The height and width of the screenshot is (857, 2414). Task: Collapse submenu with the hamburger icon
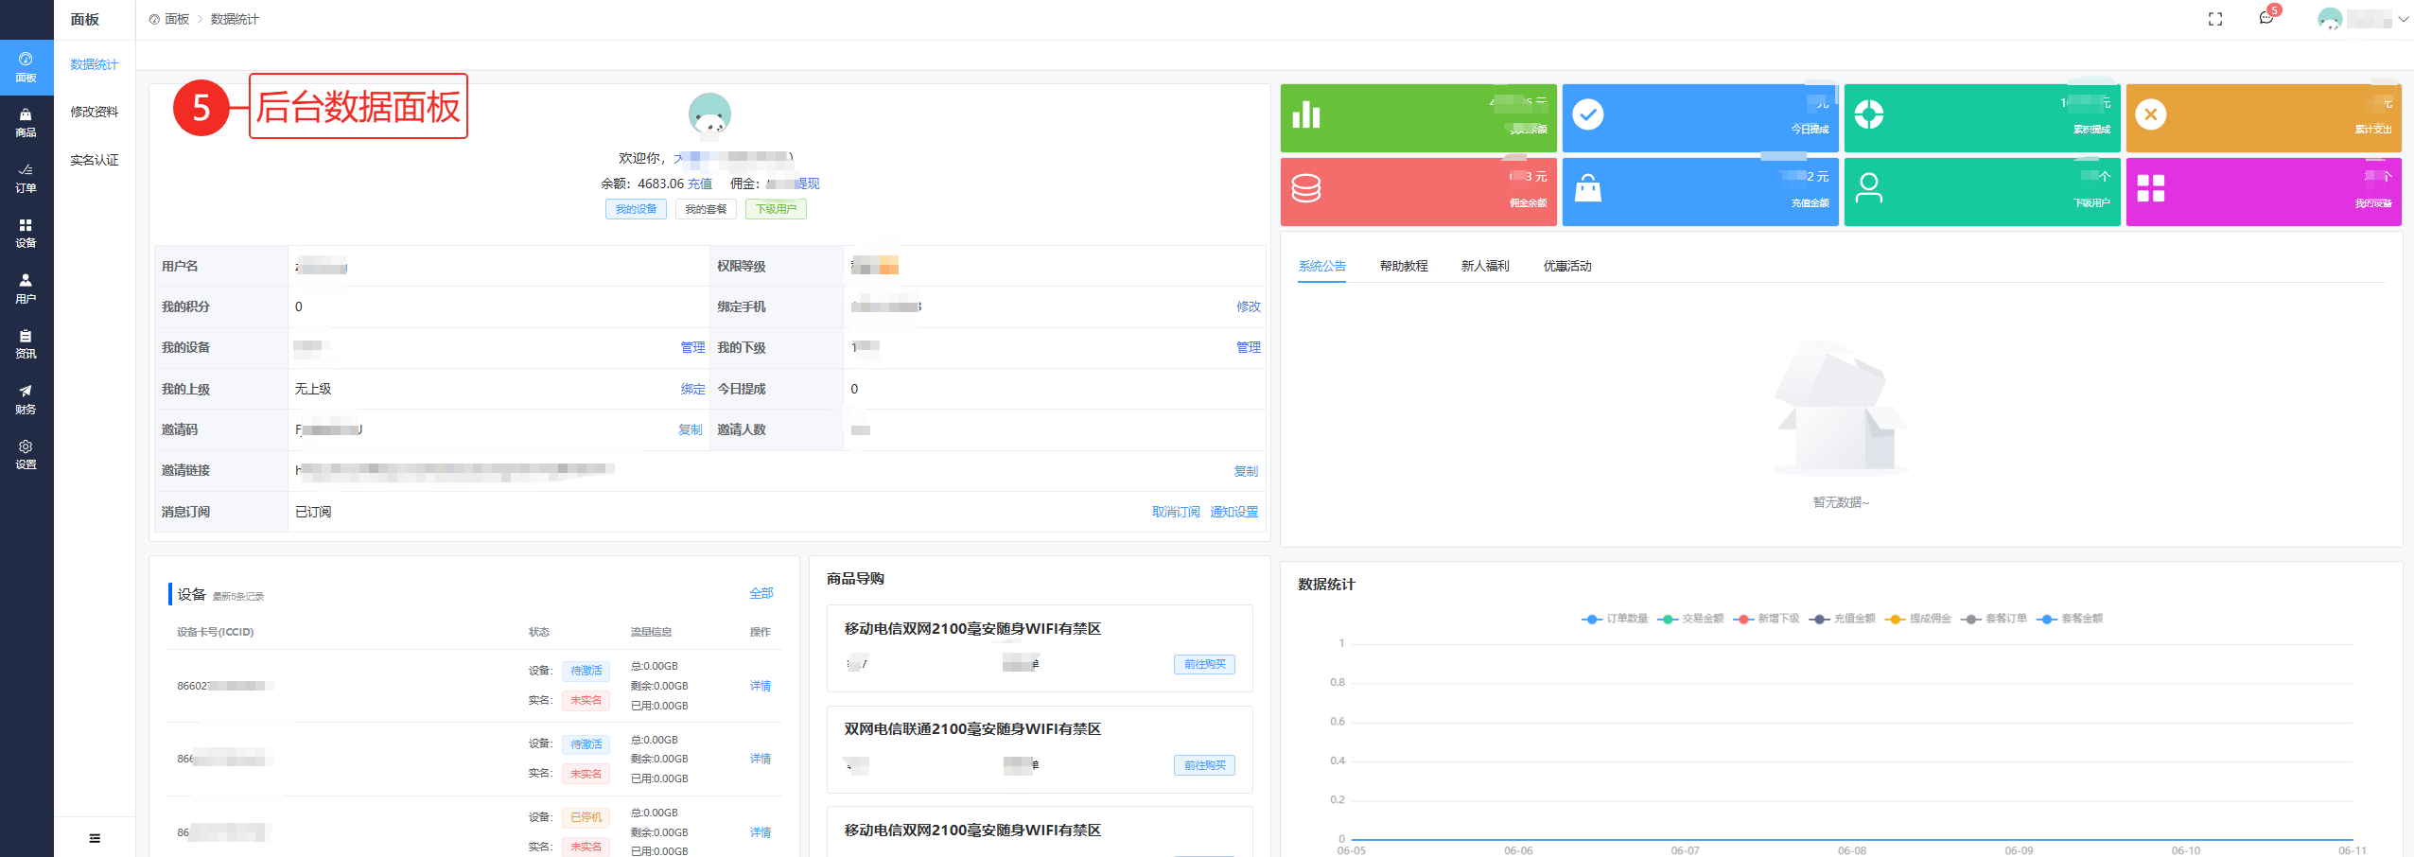95,838
